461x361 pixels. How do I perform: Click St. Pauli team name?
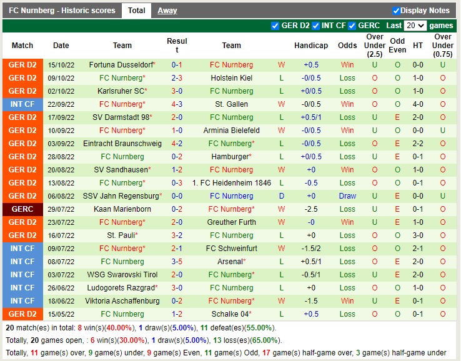click(x=121, y=235)
